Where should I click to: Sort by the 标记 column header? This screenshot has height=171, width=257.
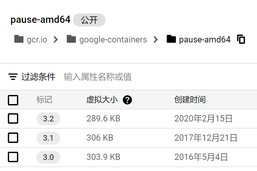pos(44,100)
